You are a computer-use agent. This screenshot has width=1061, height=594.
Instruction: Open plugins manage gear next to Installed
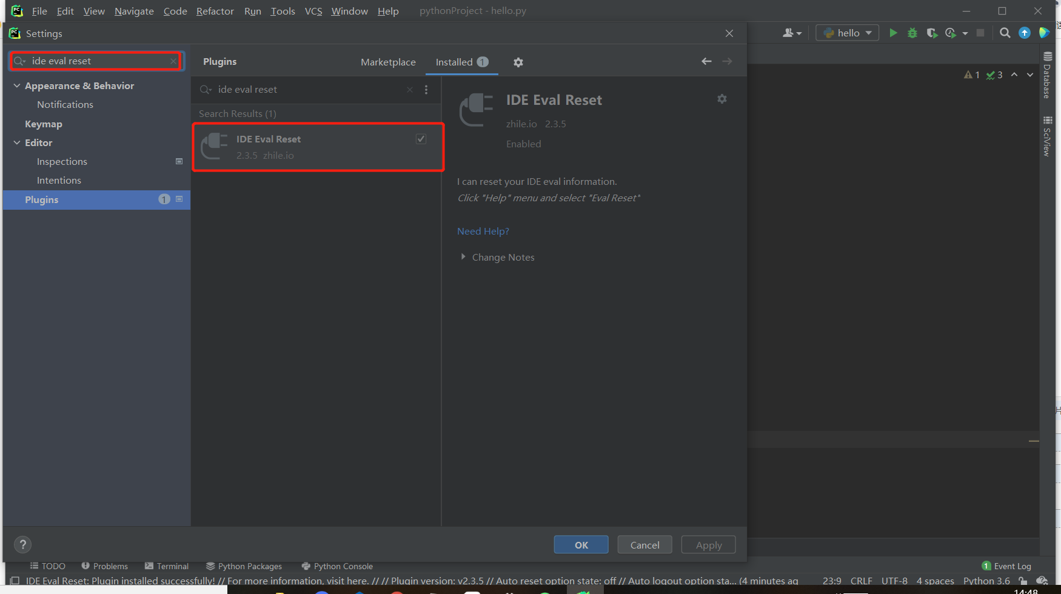coord(518,62)
